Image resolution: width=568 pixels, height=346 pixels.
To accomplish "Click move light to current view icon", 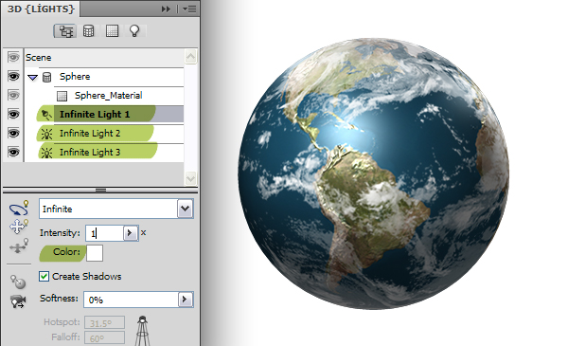I will (18, 301).
